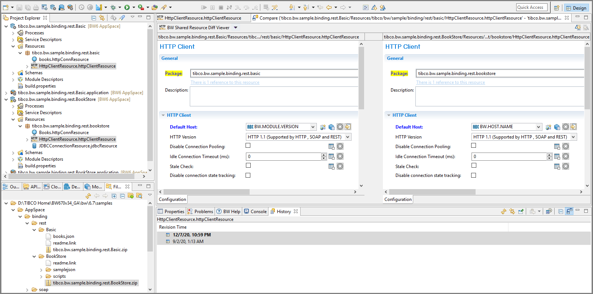The width and height of the screenshot is (593, 294).
Task: Click the green Run button in toolbar
Action: click(x=127, y=7)
